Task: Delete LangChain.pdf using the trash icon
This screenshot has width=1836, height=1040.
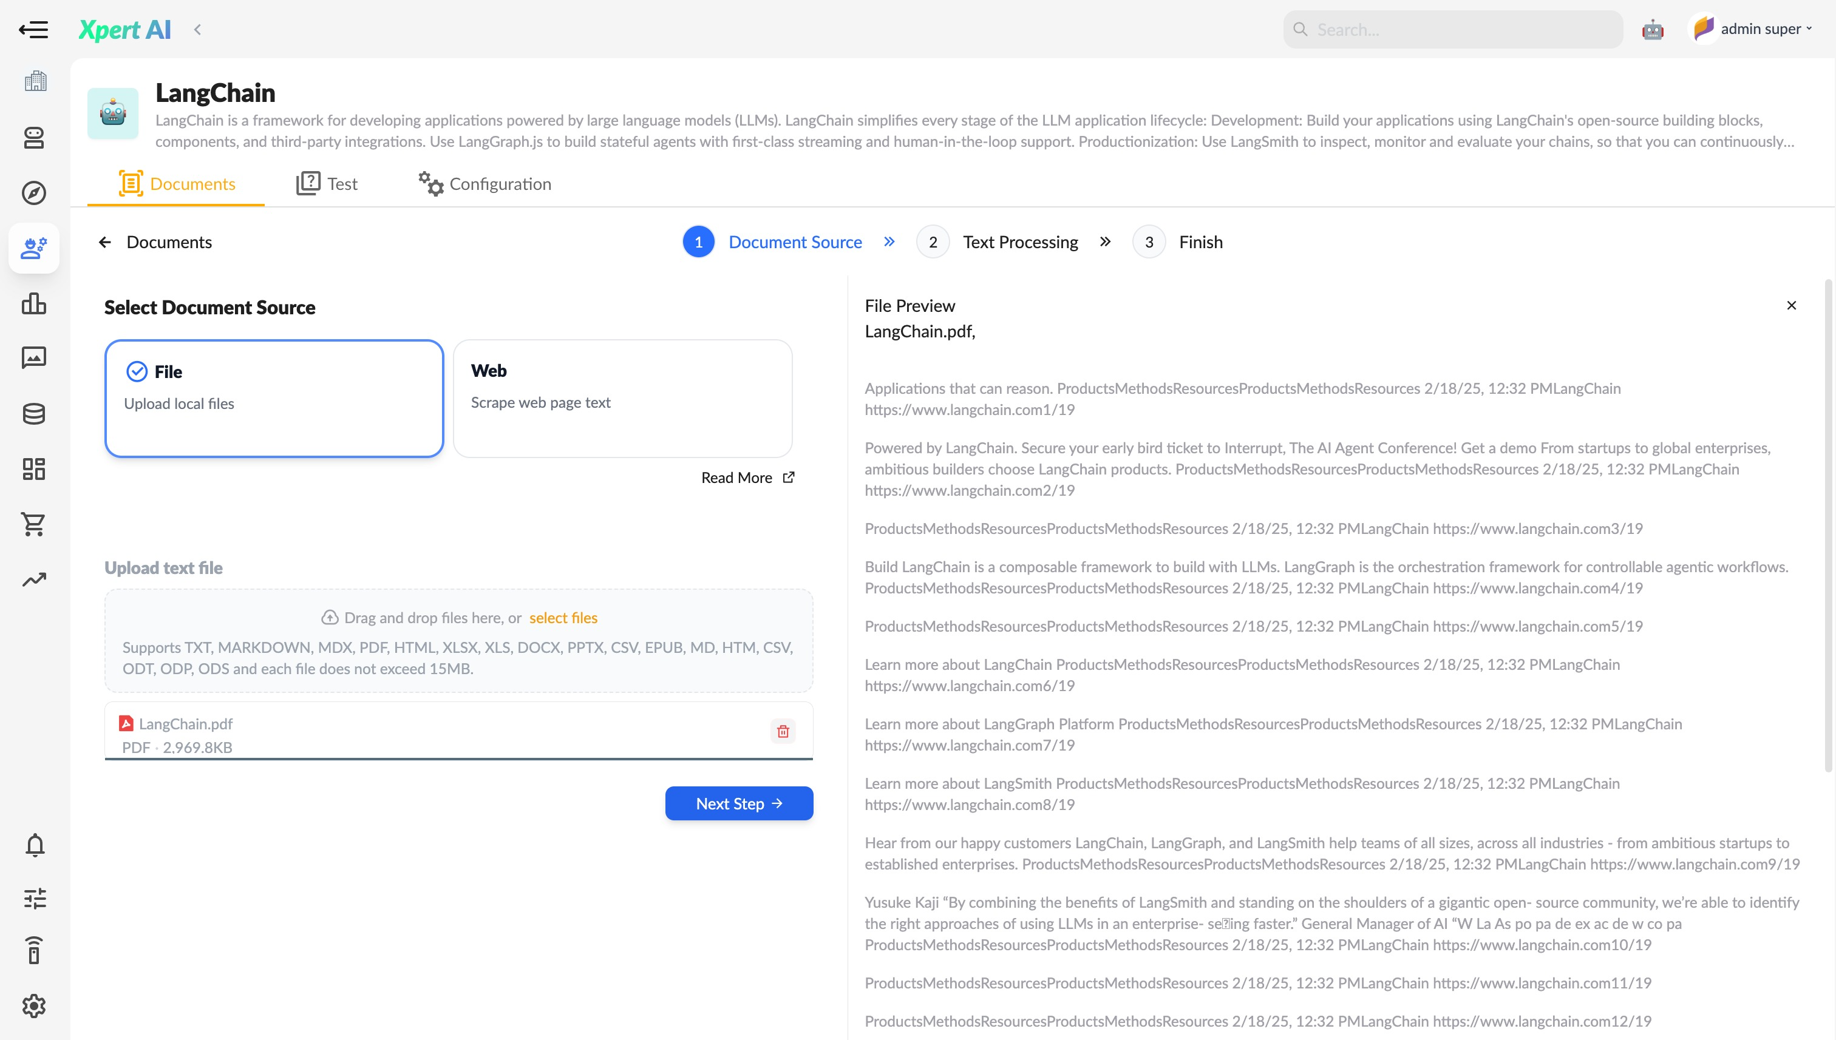Action: click(783, 731)
